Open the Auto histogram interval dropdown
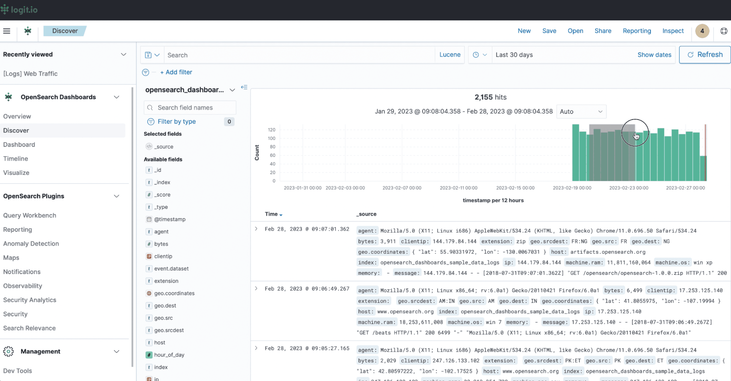This screenshot has width=731, height=381. pos(581,112)
